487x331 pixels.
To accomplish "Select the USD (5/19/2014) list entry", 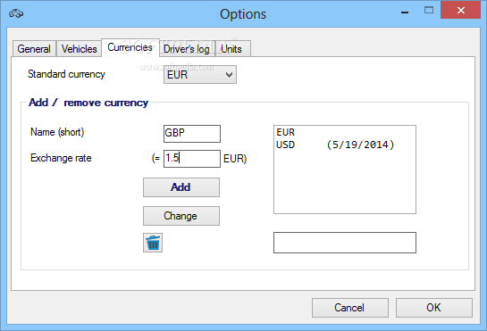I will 345,145.
